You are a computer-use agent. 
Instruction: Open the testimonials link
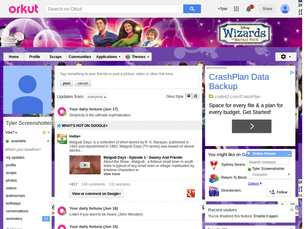click(16, 196)
